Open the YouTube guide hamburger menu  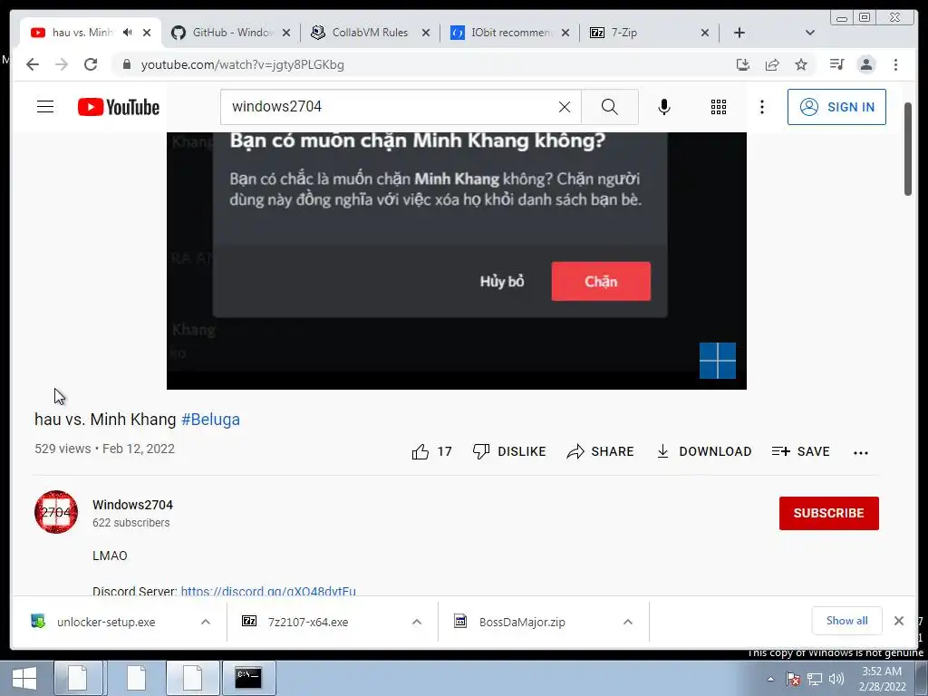coord(45,107)
